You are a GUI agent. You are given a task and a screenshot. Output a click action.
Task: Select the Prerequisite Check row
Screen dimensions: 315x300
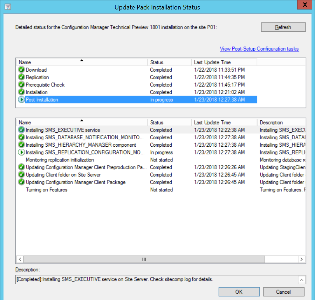click(137, 85)
